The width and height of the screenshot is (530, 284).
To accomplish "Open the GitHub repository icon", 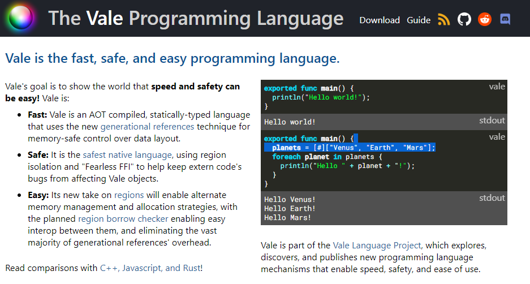I will (x=464, y=19).
